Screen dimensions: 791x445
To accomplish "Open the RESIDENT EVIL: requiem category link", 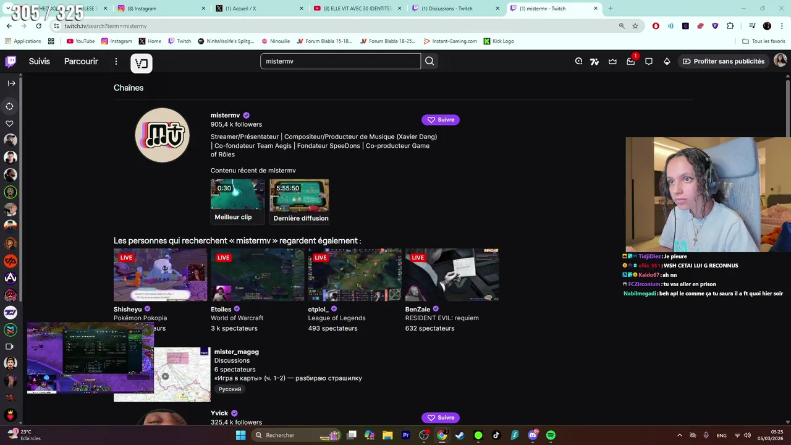I will (442, 318).
